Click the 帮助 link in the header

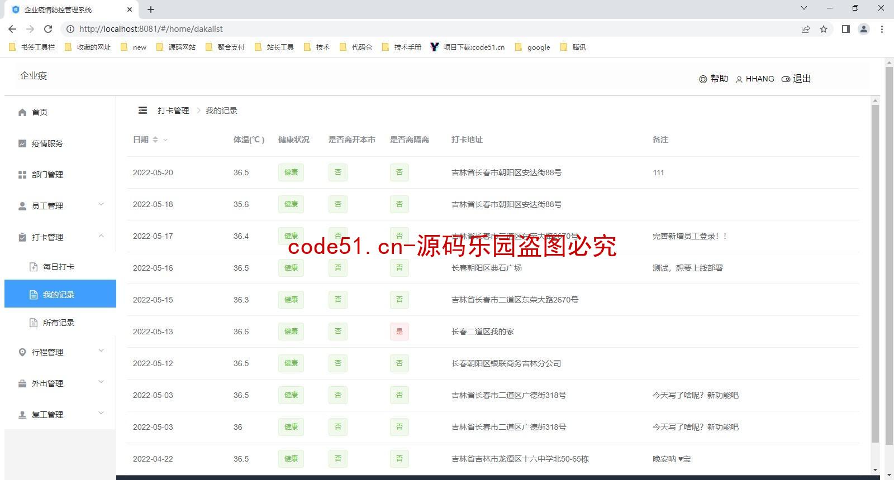719,79
